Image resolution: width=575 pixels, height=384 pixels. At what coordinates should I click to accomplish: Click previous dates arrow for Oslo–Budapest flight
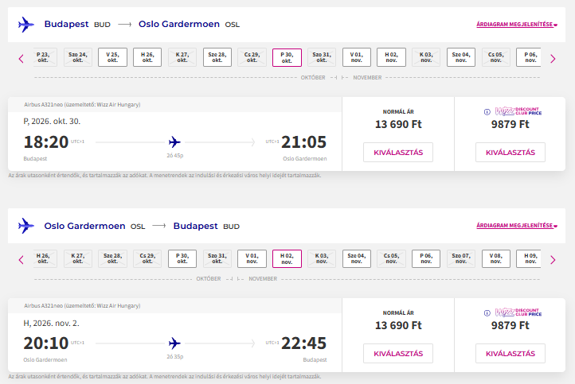point(22,260)
